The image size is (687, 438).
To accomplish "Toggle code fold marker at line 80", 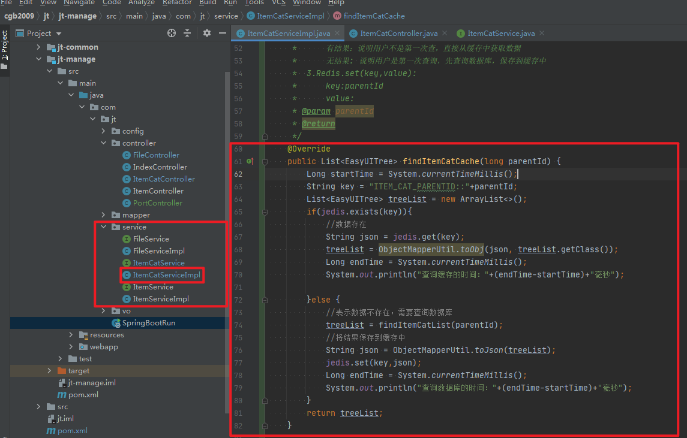I will [x=265, y=401].
